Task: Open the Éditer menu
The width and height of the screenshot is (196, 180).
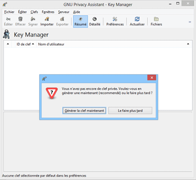Action: coord(23,12)
